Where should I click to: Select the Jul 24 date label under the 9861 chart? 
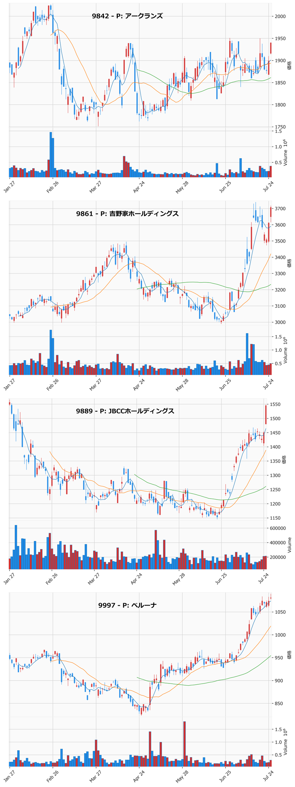268,384
